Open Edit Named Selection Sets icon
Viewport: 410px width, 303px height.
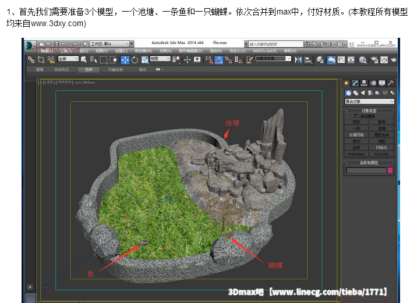(x=250, y=60)
